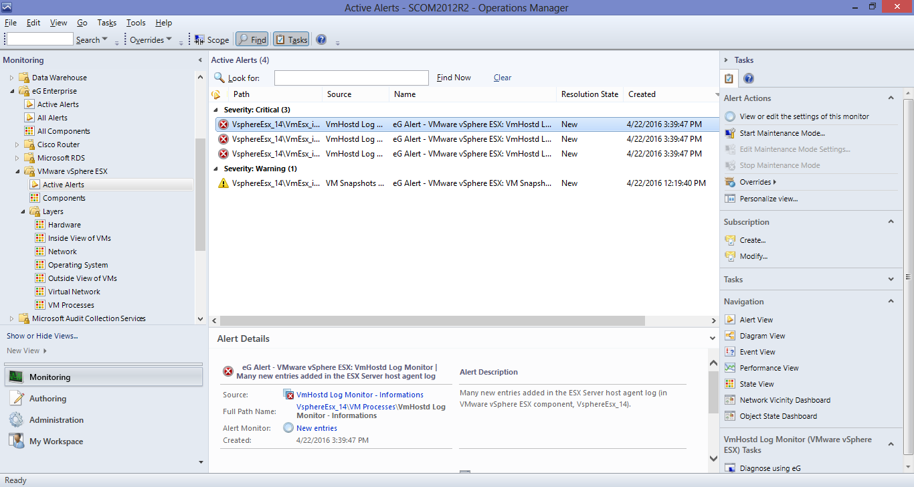Click Find Now button
This screenshot has width=914, height=487.
(x=454, y=78)
